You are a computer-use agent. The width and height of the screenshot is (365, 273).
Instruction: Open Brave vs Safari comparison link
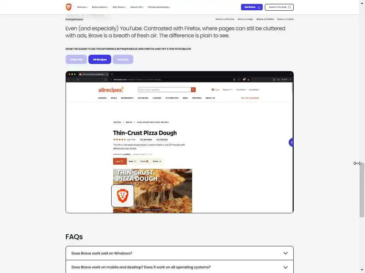pyautogui.click(x=285, y=19)
